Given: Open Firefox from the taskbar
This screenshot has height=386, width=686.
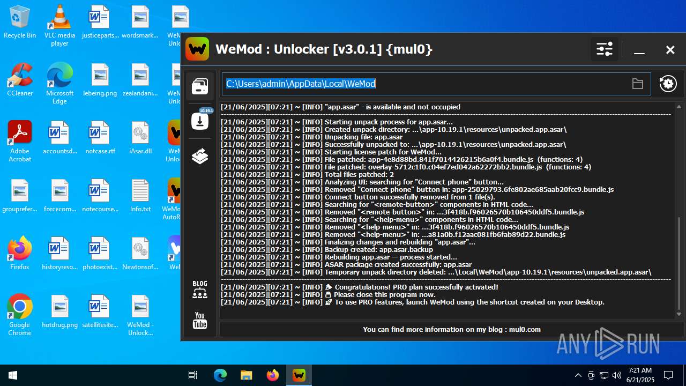Looking at the screenshot, I should [x=273, y=375].
